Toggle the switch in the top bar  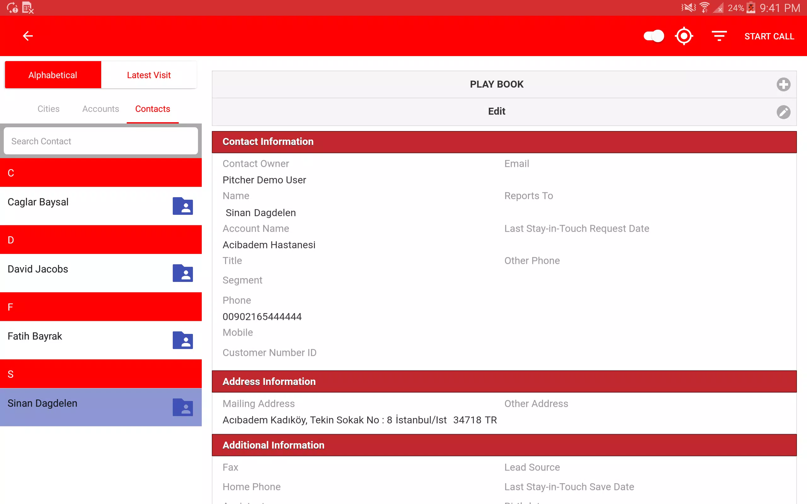(653, 36)
